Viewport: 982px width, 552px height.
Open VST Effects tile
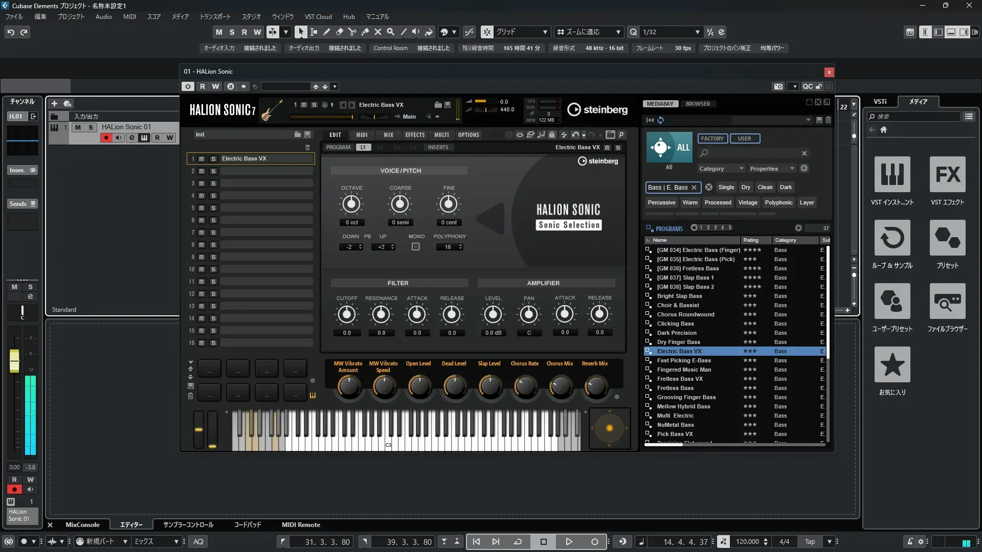[x=947, y=175]
